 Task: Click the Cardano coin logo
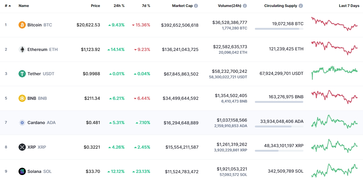tap(22, 123)
